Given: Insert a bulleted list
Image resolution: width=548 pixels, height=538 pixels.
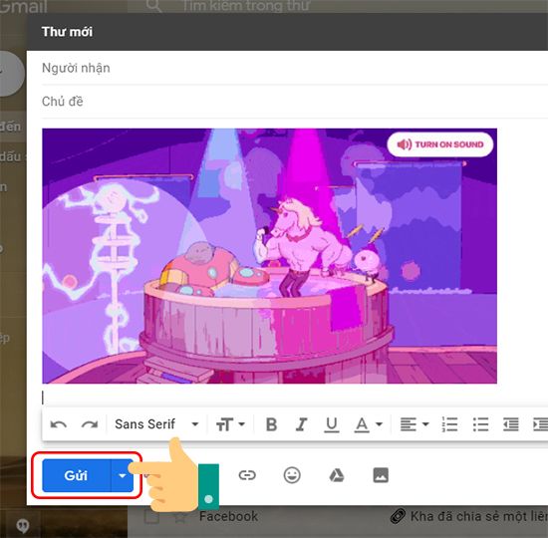Looking at the screenshot, I should 480,424.
